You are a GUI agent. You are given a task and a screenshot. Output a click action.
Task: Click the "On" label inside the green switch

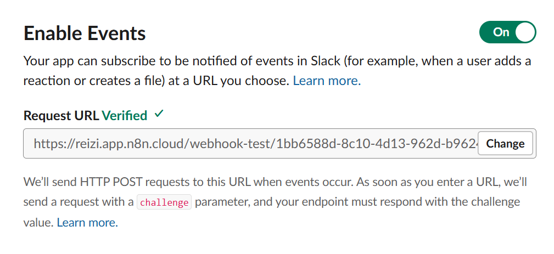click(501, 32)
